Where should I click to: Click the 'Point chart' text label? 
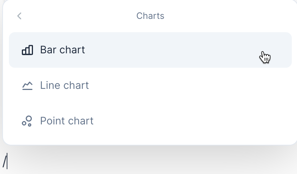tap(67, 121)
